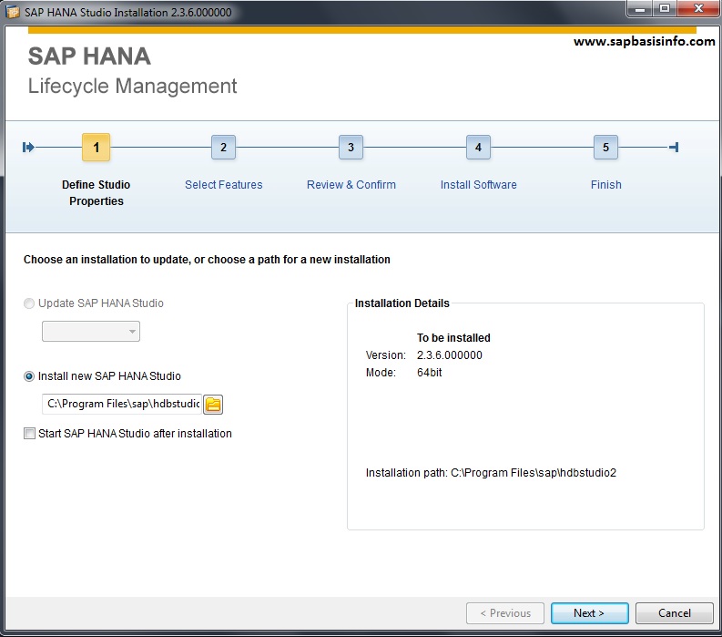Image resolution: width=722 pixels, height=637 pixels.
Task: Select step 4 numbered box
Action: 478,147
